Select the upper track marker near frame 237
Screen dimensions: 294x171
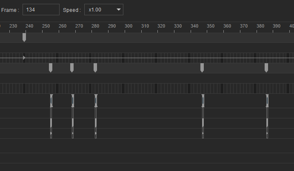pyautogui.click(x=24, y=37)
